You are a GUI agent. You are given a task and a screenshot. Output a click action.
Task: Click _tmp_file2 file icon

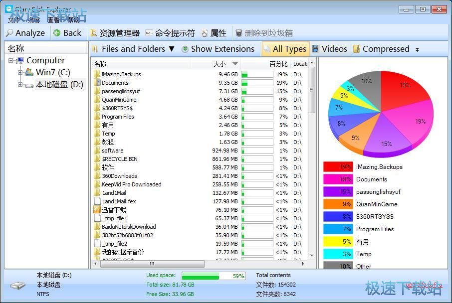point(97,244)
